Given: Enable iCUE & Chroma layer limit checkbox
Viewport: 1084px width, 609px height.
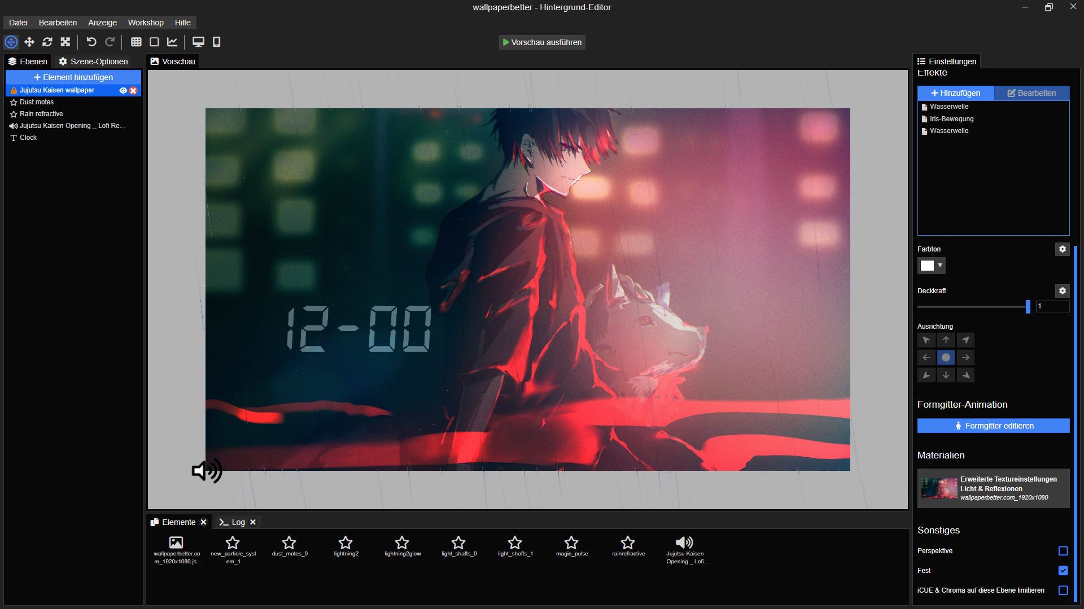Looking at the screenshot, I should [1063, 590].
